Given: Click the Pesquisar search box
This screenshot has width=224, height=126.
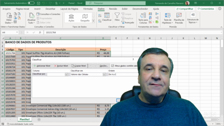Looking at the screenshot, I should [115, 3].
